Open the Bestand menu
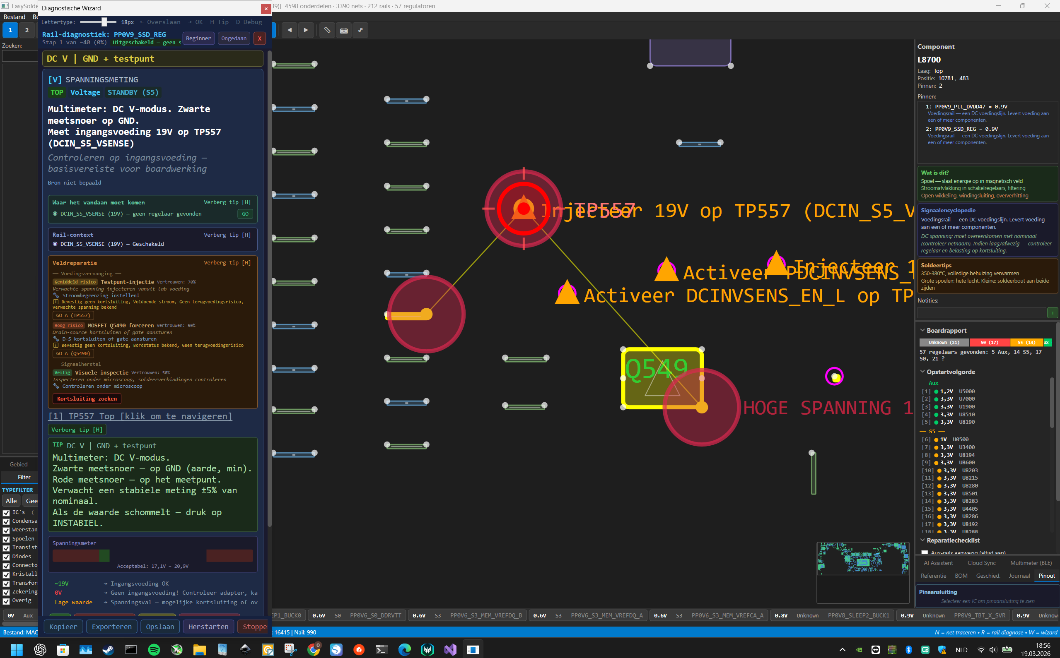The width and height of the screenshot is (1060, 658). coord(14,17)
